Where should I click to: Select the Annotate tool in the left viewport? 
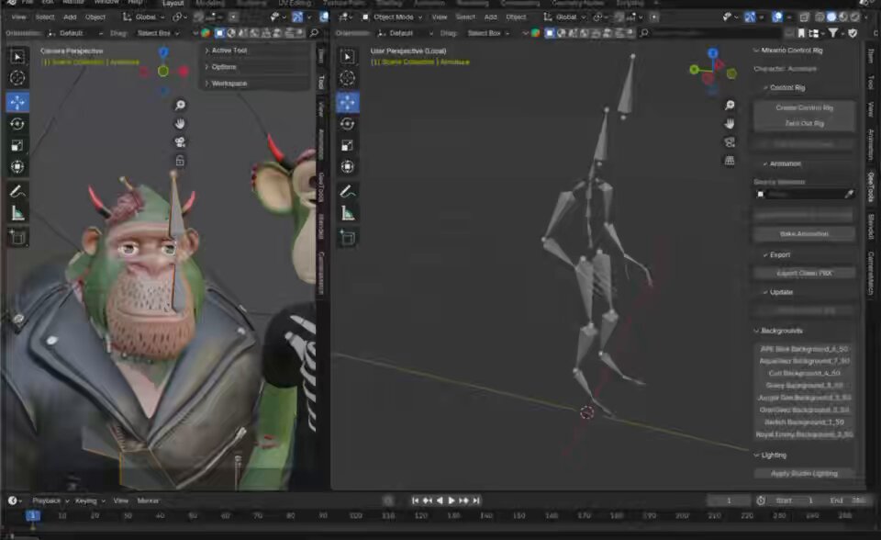click(17, 192)
